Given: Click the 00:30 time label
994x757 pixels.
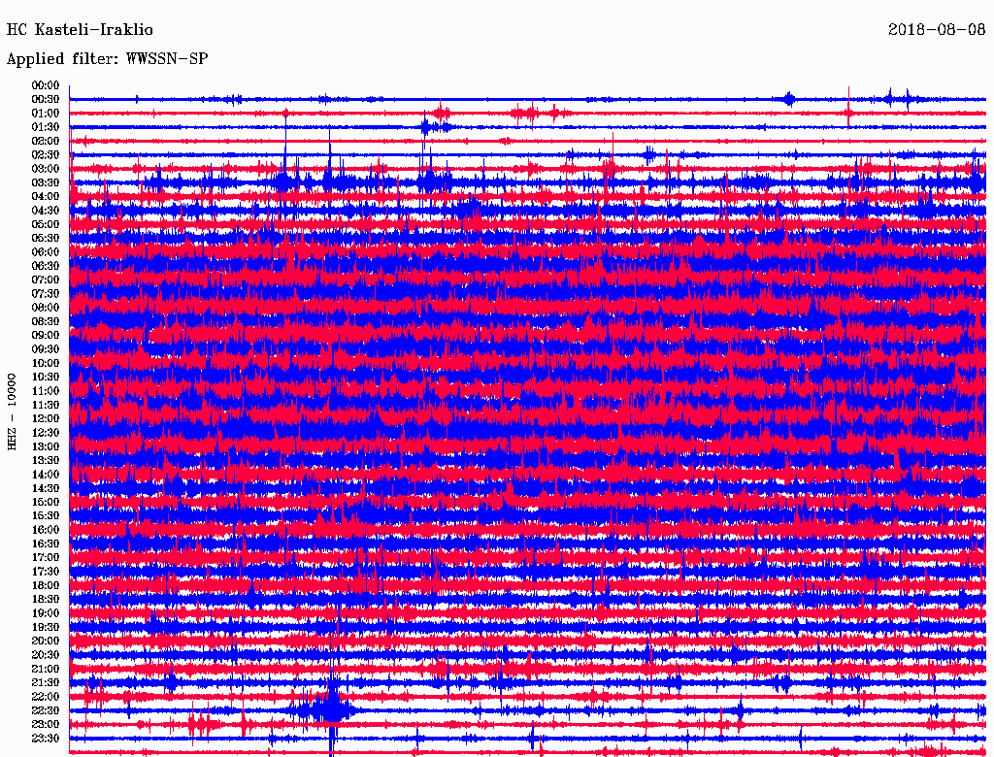Looking at the screenshot, I should (46, 100).
